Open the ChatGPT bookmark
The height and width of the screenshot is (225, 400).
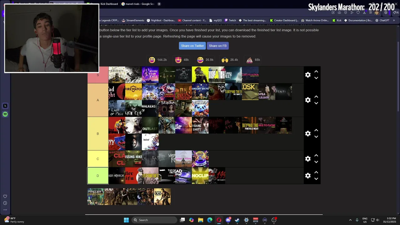tap(382, 20)
